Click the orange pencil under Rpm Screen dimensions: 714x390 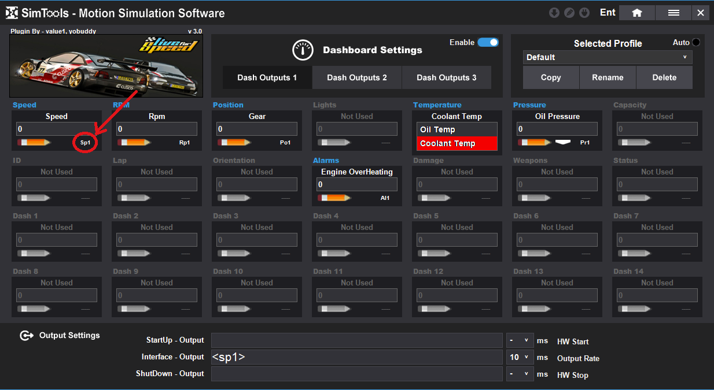pos(134,142)
